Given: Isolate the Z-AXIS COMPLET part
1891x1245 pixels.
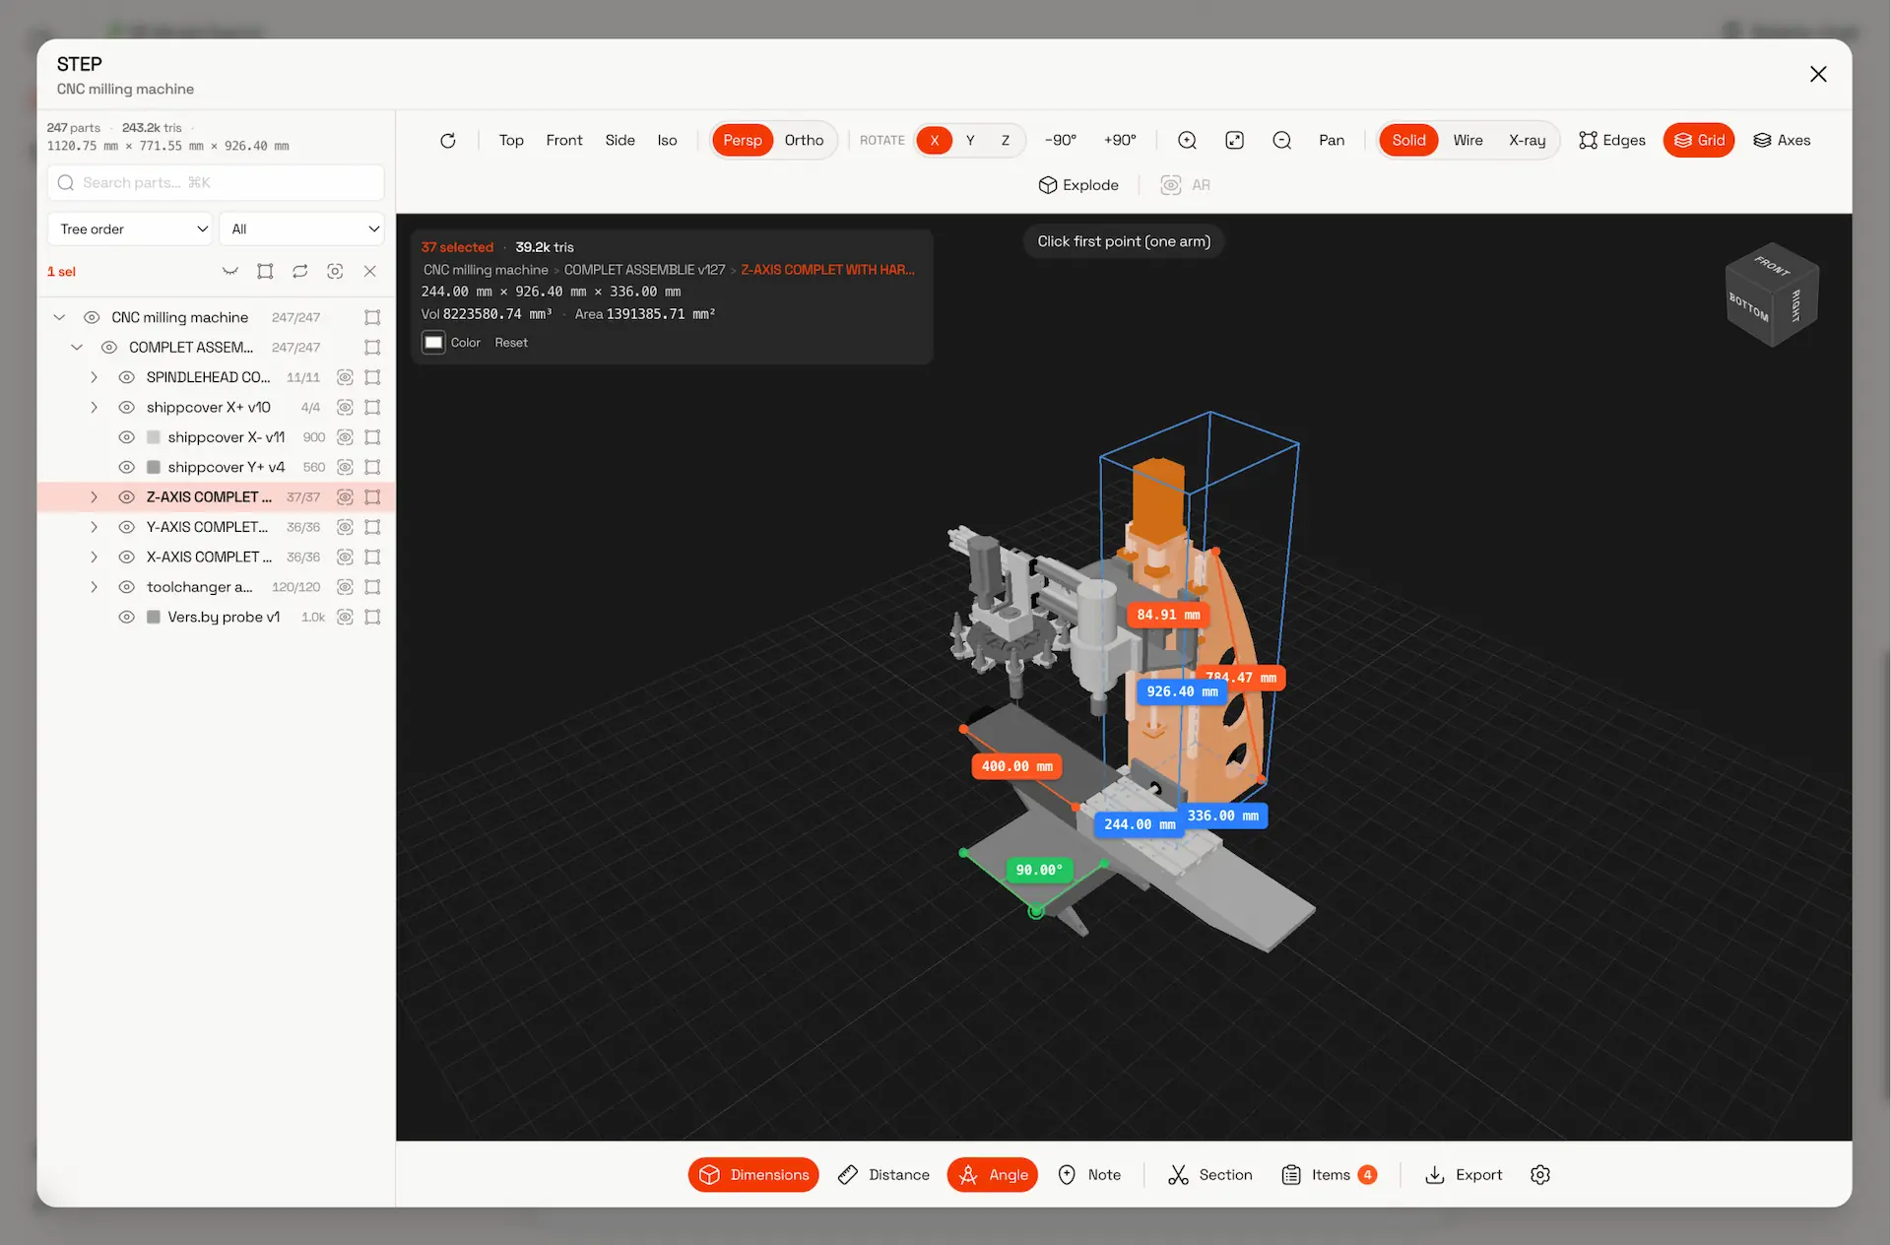Looking at the screenshot, I should pos(345,497).
